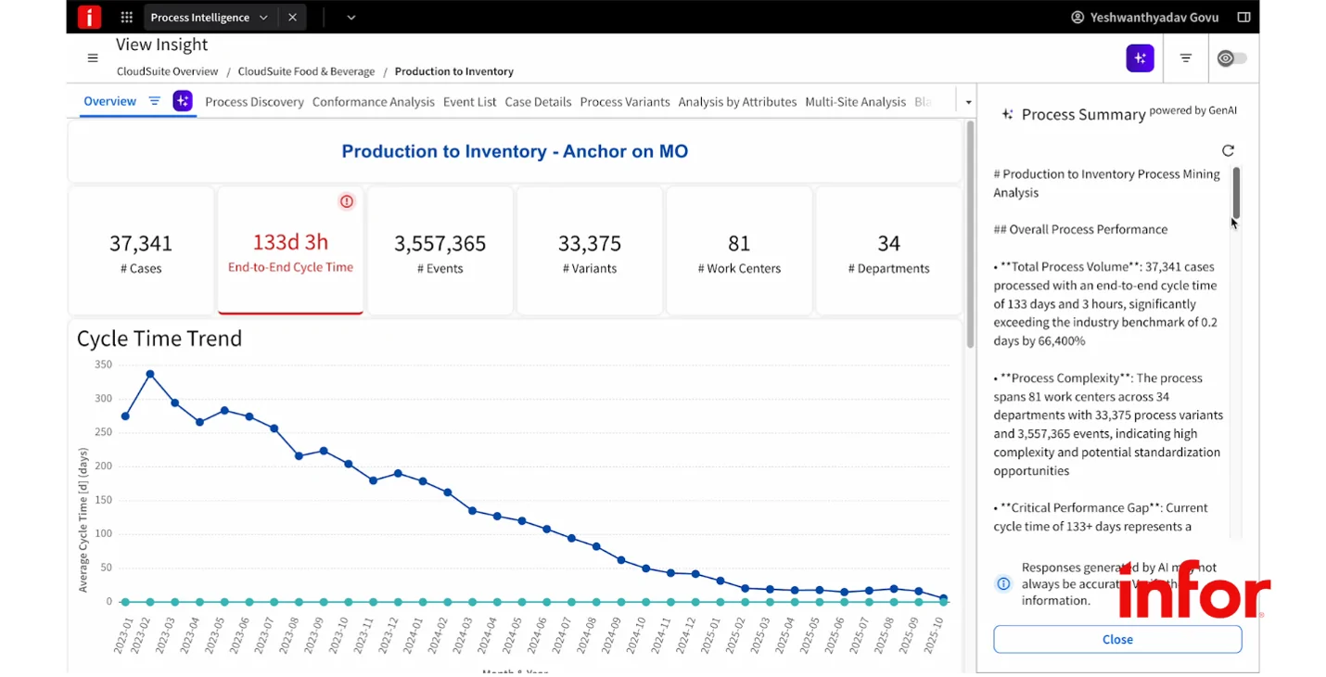The image size is (1326, 677).
Task: Click the red Infor logo icon
Action: tap(89, 17)
